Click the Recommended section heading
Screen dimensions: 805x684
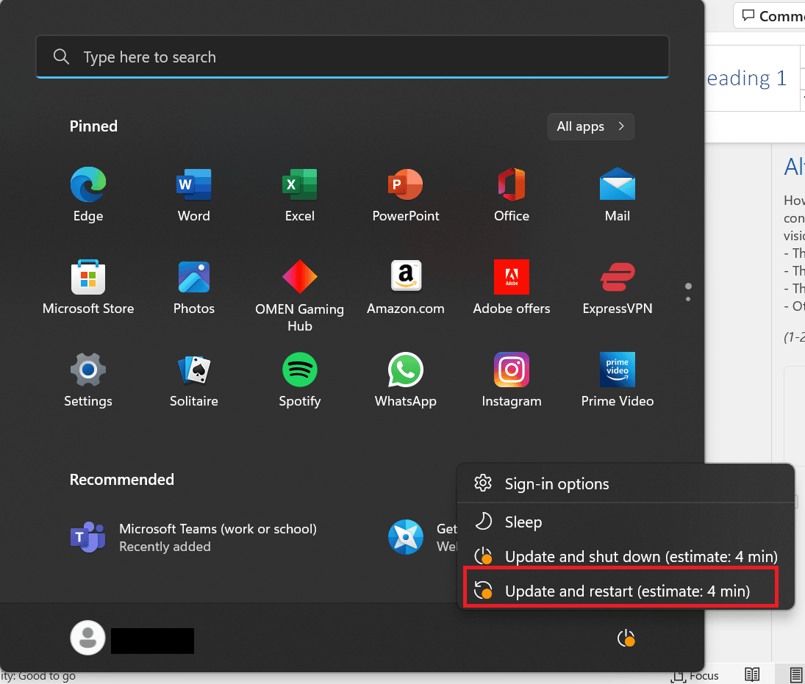coord(122,480)
